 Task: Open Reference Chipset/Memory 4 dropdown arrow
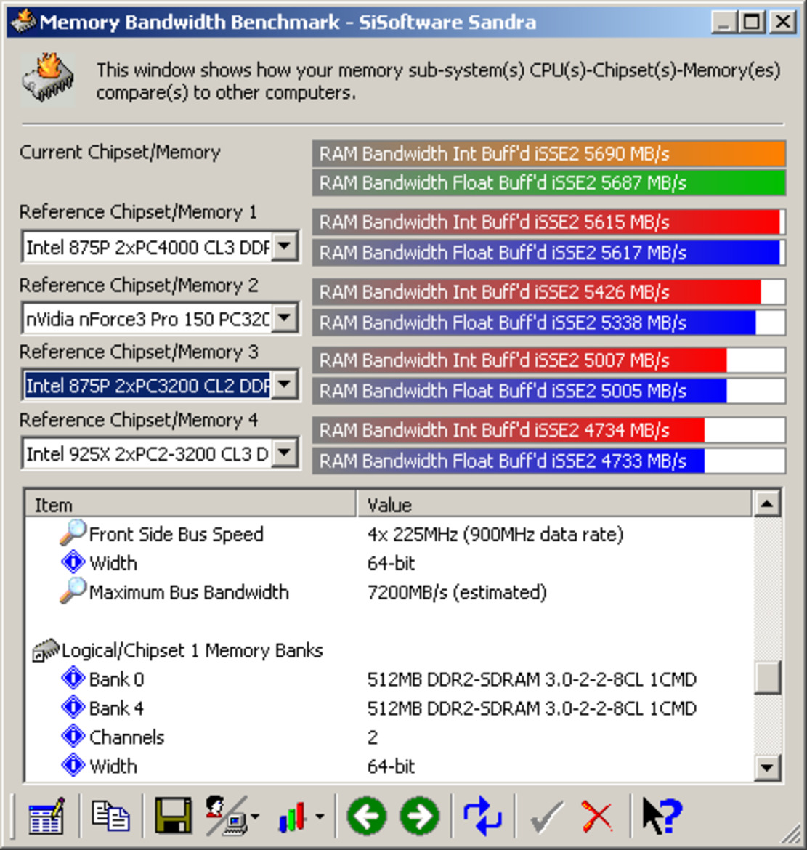point(285,453)
